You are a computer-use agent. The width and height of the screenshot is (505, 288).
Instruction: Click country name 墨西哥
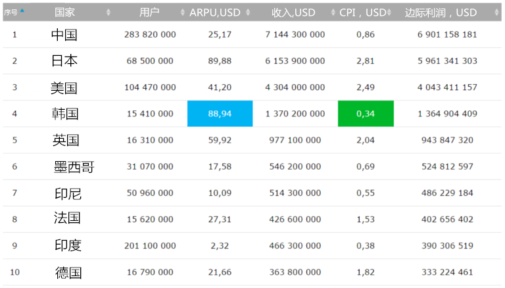74,167
